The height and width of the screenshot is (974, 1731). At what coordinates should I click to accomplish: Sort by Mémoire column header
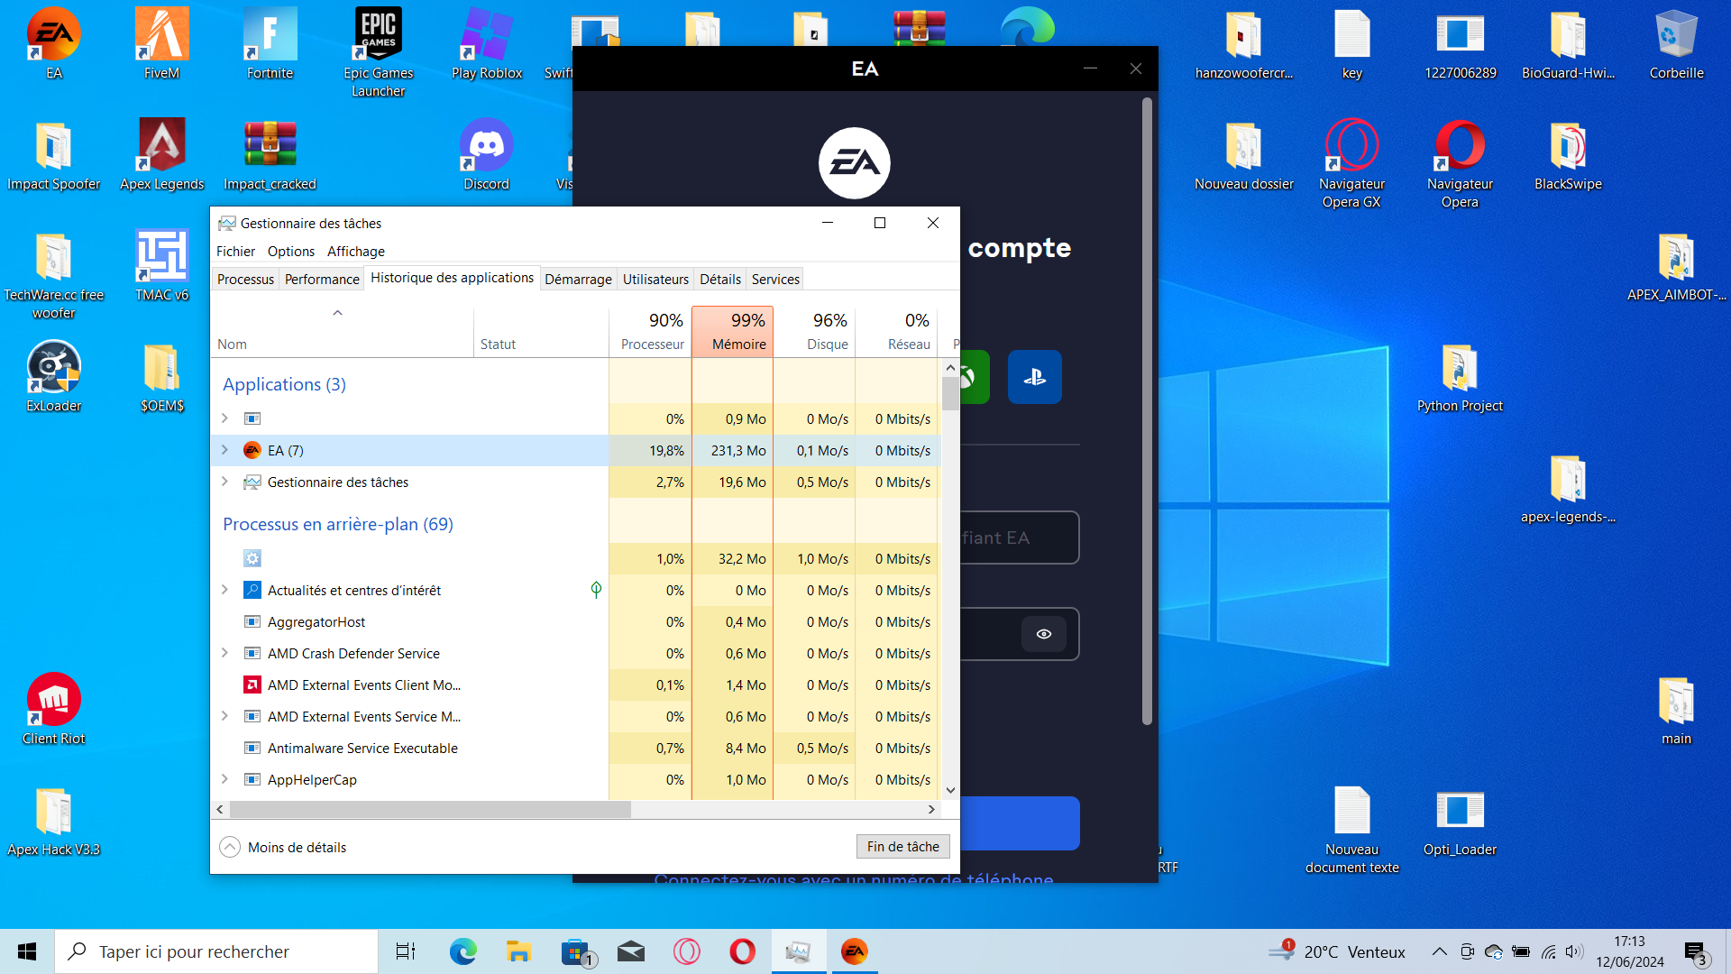click(x=732, y=331)
